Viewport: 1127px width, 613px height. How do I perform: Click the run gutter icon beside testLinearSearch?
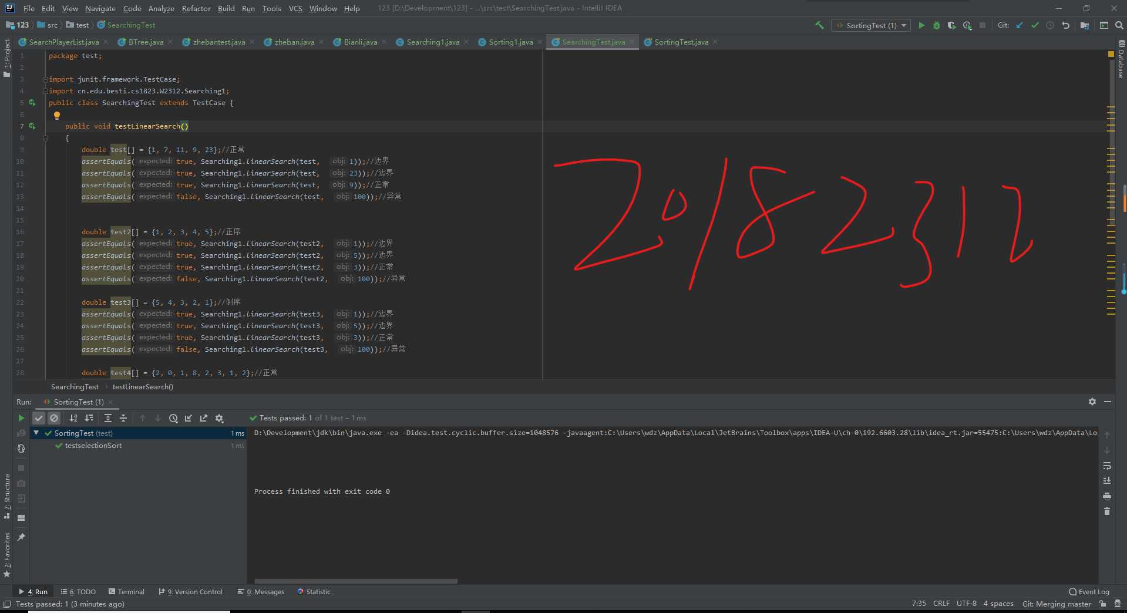tap(32, 126)
